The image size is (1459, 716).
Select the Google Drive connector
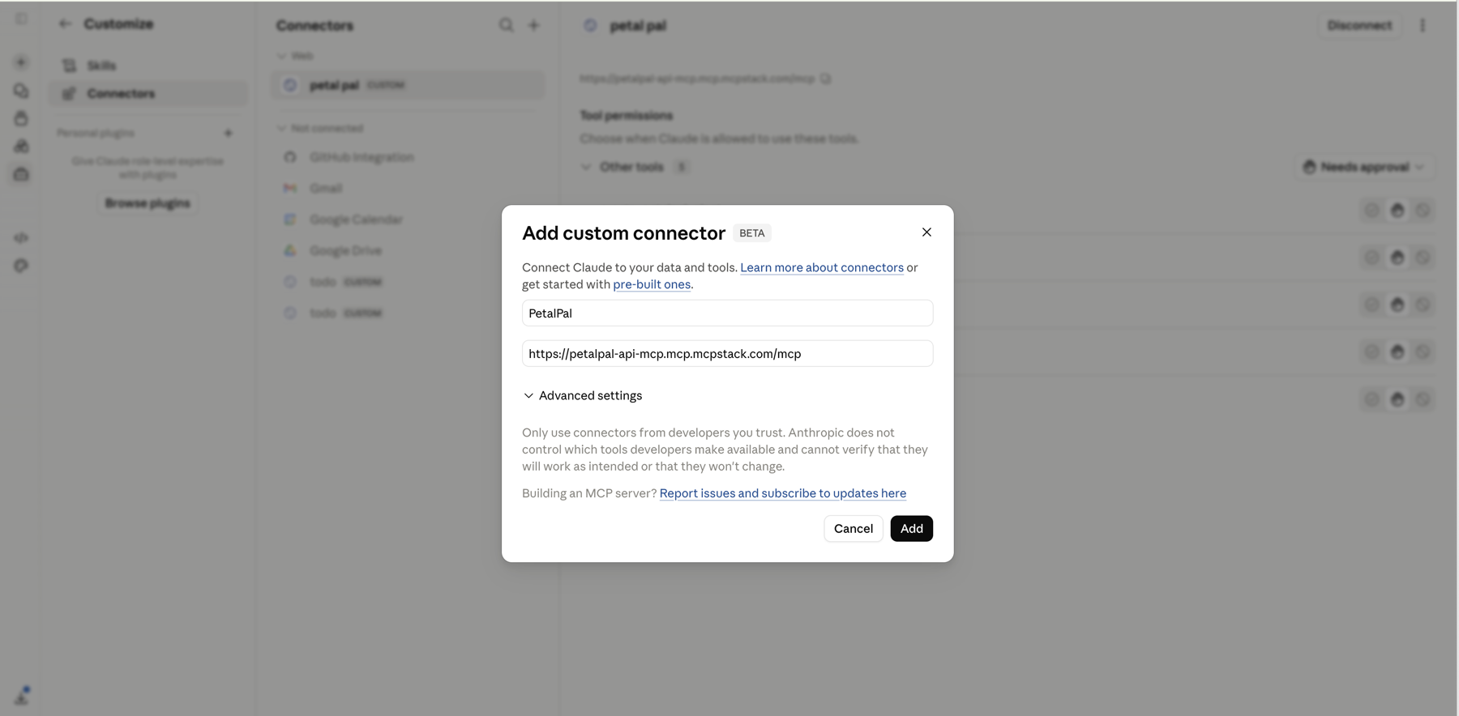(408, 251)
